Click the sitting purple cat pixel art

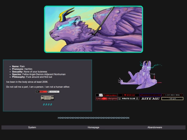coord(140,75)
